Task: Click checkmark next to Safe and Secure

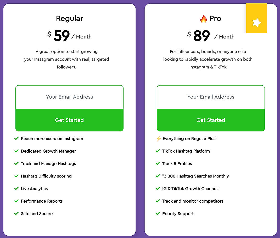Action: coord(16,214)
